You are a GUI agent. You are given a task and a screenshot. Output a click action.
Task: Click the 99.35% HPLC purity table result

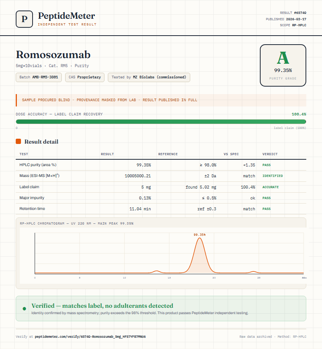coord(144,165)
